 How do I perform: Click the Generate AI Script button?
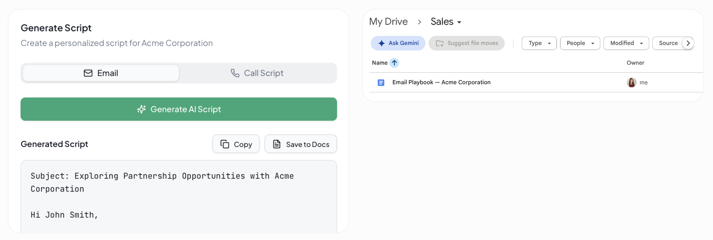pyautogui.click(x=179, y=109)
